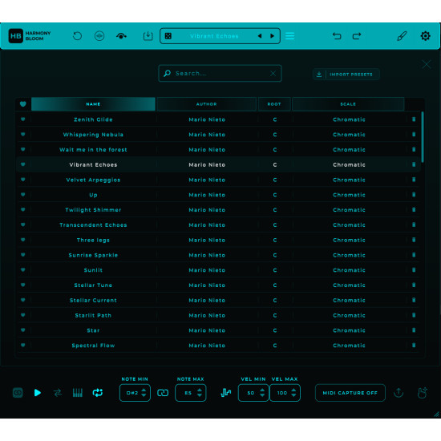441x441 pixels.
Task: Sort presets by Scale column
Action: pyautogui.click(x=348, y=104)
